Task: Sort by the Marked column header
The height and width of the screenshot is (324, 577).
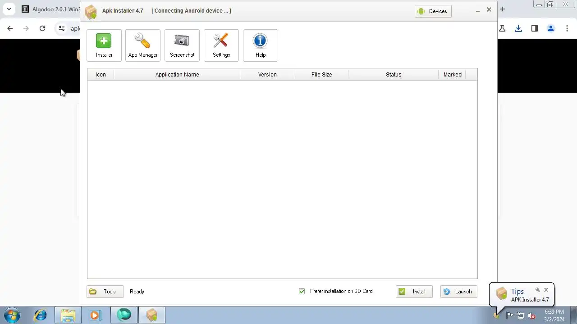Action: (452, 75)
